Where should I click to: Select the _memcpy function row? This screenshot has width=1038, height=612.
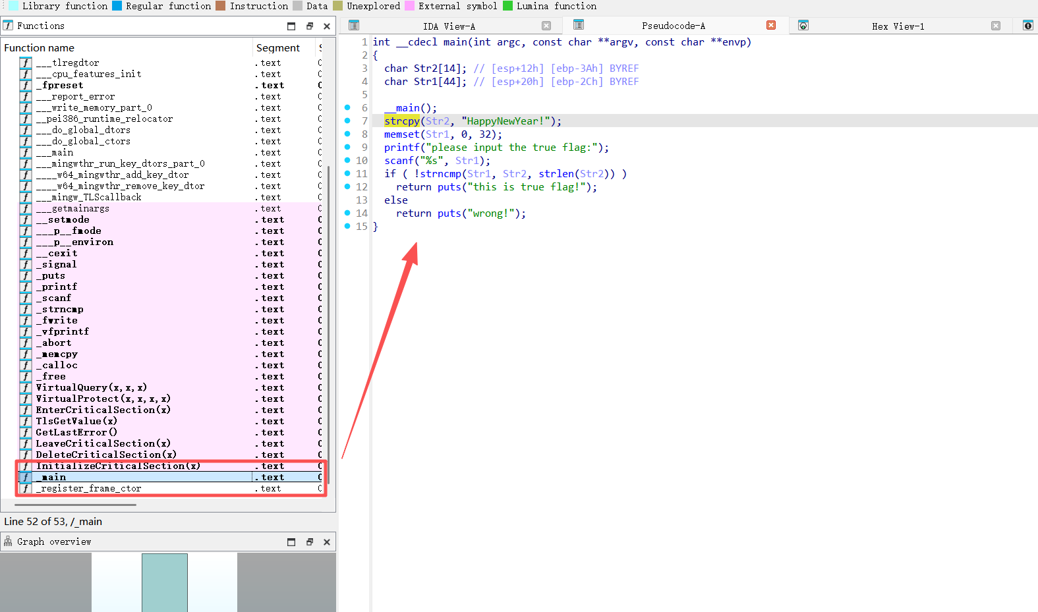170,354
